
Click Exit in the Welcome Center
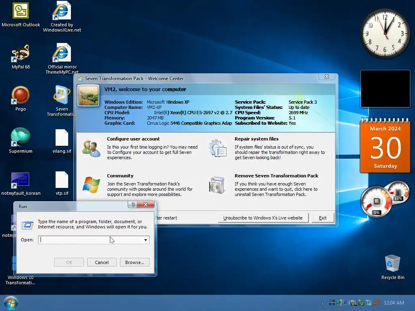tap(323, 218)
